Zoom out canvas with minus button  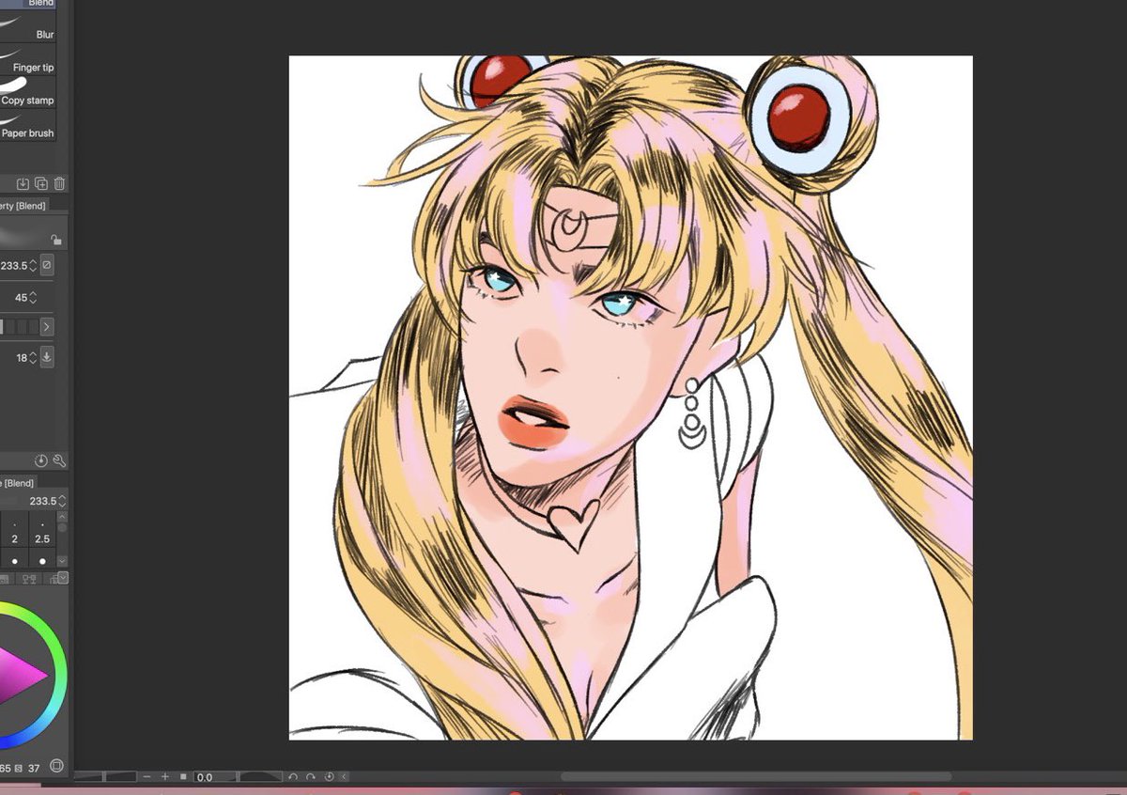(x=147, y=777)
